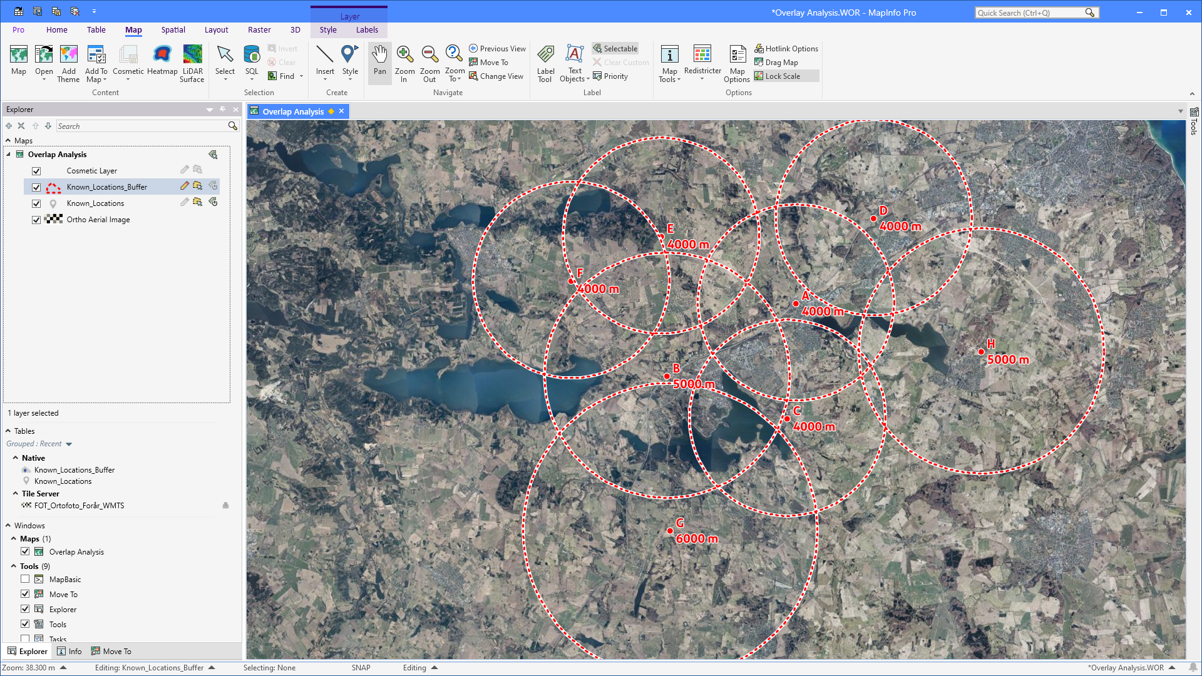Open the Raster ribbon tab

[x=259, y=29]
